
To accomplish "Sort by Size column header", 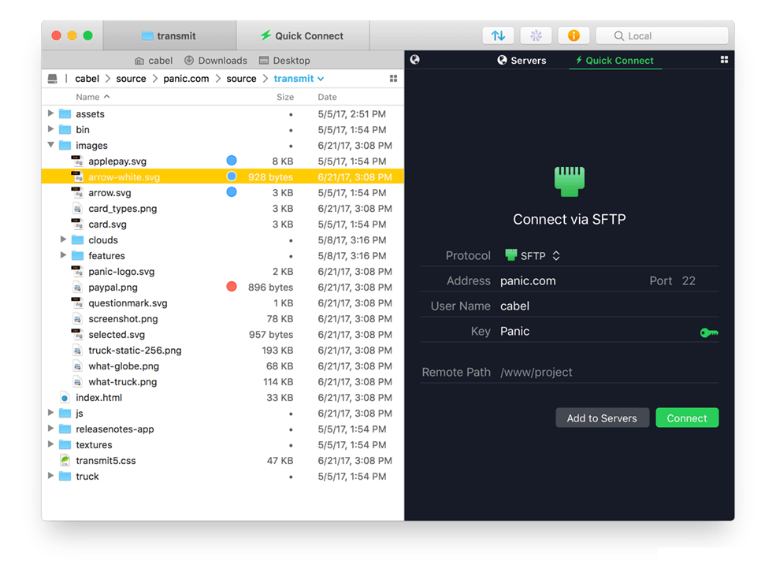I will point(285,97).
